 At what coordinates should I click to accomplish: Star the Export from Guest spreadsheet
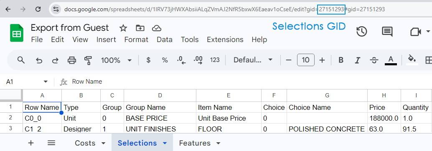click(123, 28)
